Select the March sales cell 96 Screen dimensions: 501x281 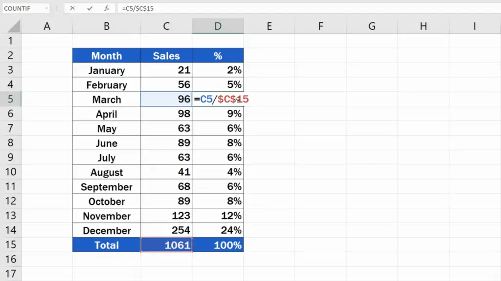166,99
